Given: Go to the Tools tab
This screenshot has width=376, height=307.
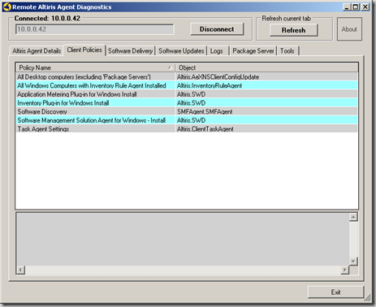Looking at the screenshot, I should click(x=287, y=51).
